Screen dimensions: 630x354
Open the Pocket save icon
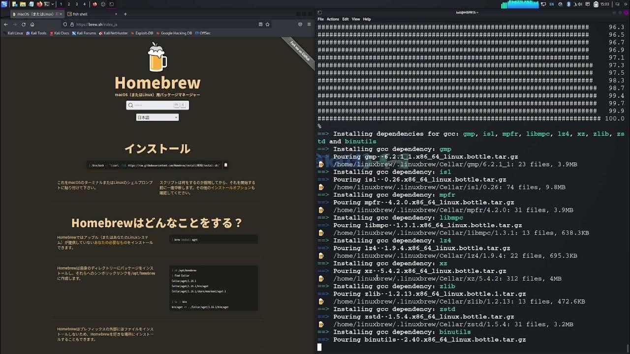300,24
